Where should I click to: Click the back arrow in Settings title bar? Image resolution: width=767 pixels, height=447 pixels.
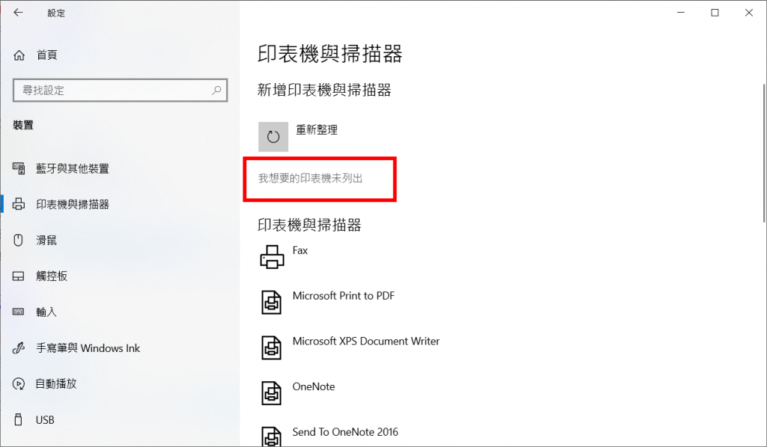pos(18,13)
